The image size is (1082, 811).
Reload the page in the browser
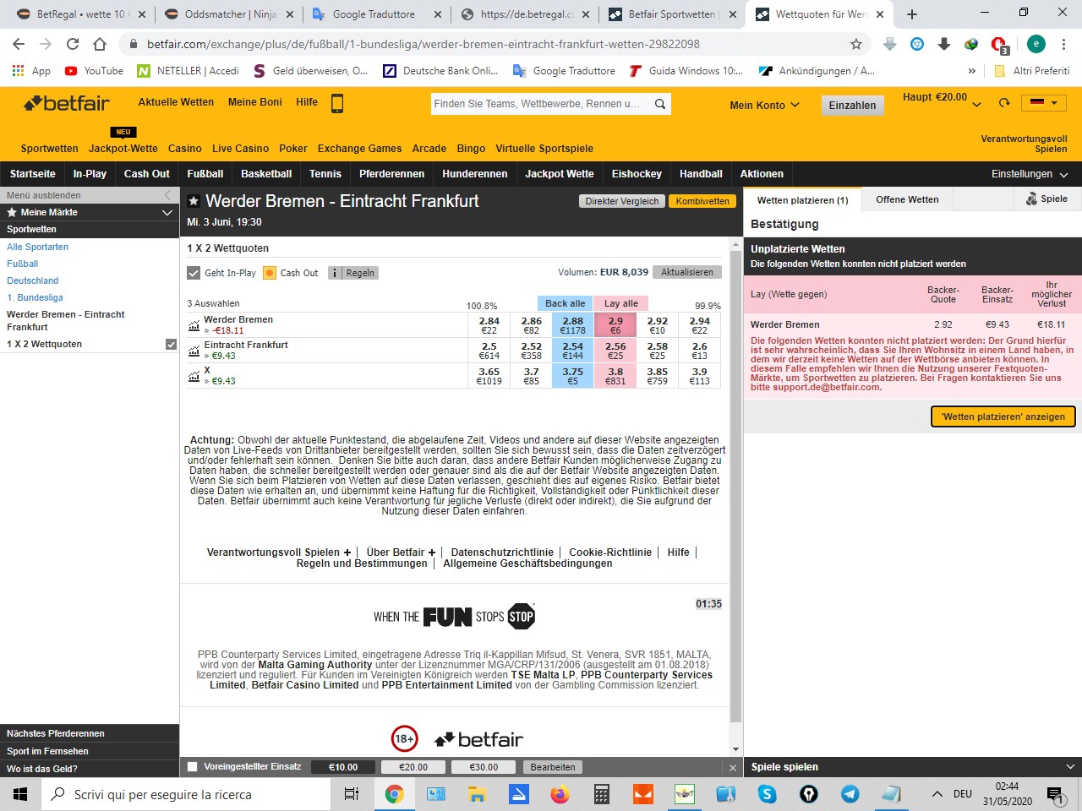click(x=73, y=44)
